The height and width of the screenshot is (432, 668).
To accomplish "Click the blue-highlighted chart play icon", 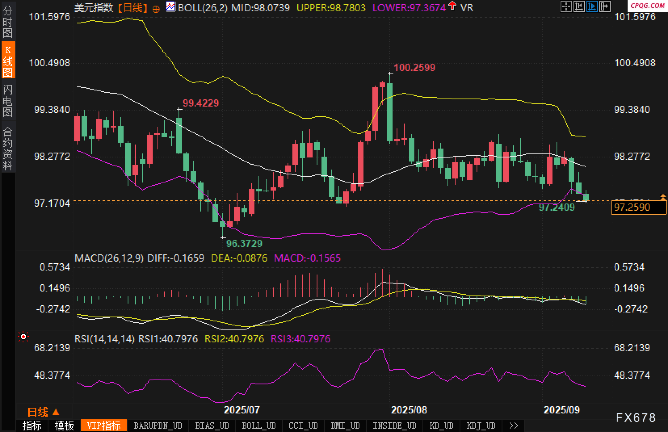I will click(x=592, y=6).
